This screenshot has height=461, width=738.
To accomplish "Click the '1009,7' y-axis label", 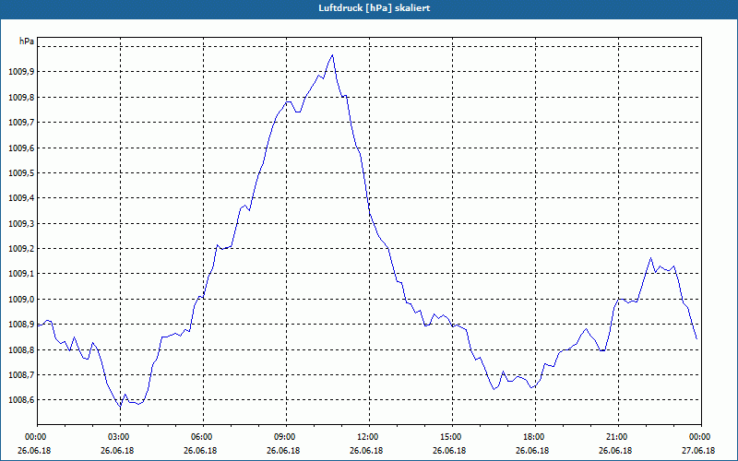I will (21, 123).
